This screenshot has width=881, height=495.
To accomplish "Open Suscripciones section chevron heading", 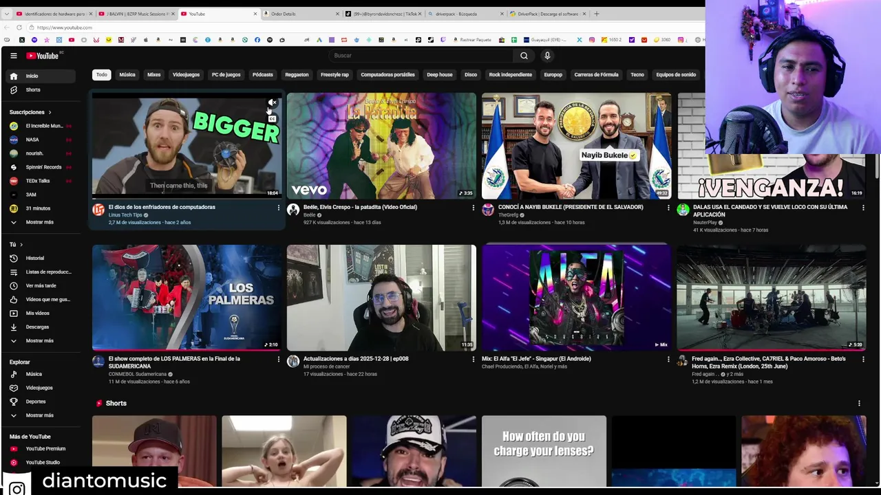I will tap(30, 112).
